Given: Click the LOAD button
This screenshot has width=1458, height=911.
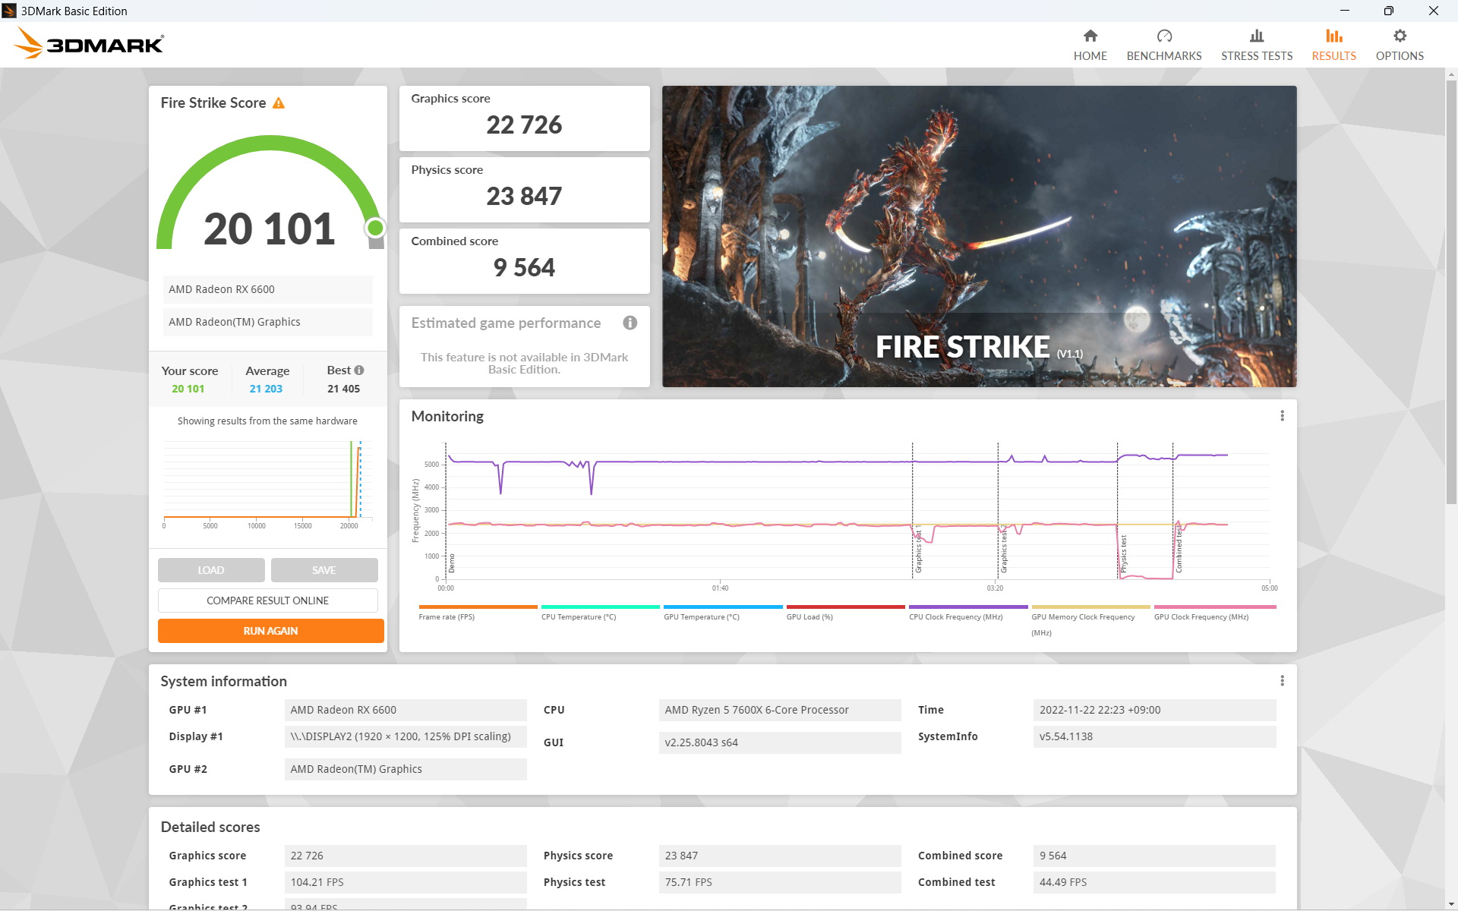Looking at the screenshot, I should pos(211,570).
